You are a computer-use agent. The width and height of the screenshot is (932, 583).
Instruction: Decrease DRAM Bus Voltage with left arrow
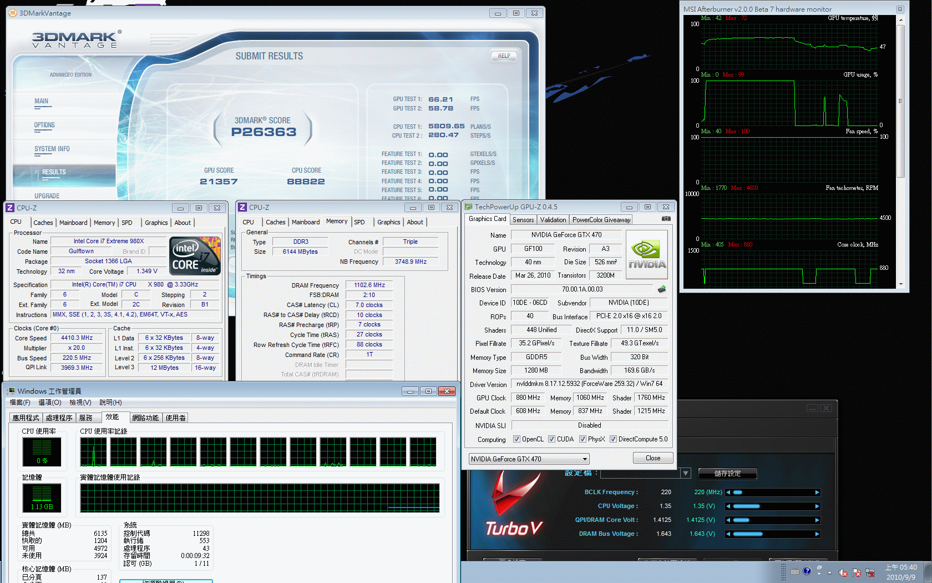point(728,534)
